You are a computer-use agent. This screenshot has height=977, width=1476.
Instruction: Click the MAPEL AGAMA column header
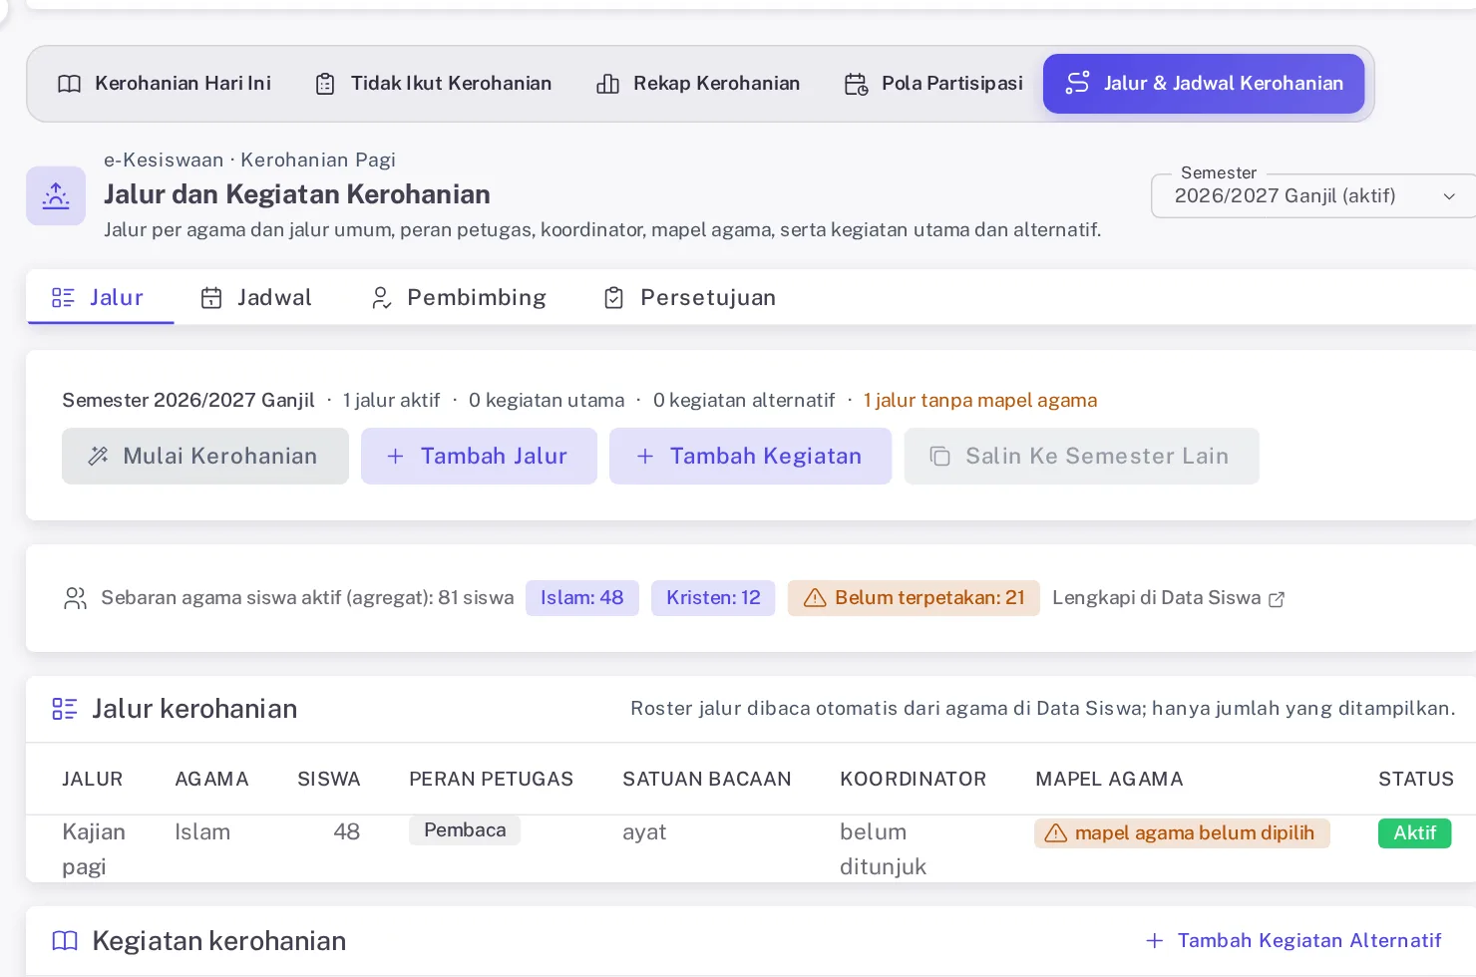(1110, 780)
